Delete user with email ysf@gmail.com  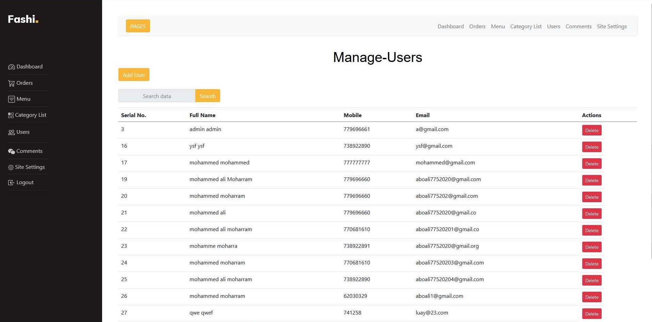(591, 147)
